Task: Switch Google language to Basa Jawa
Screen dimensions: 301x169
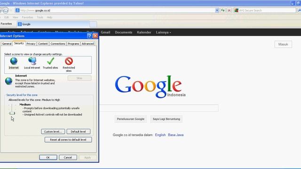Action: (175, 135)
